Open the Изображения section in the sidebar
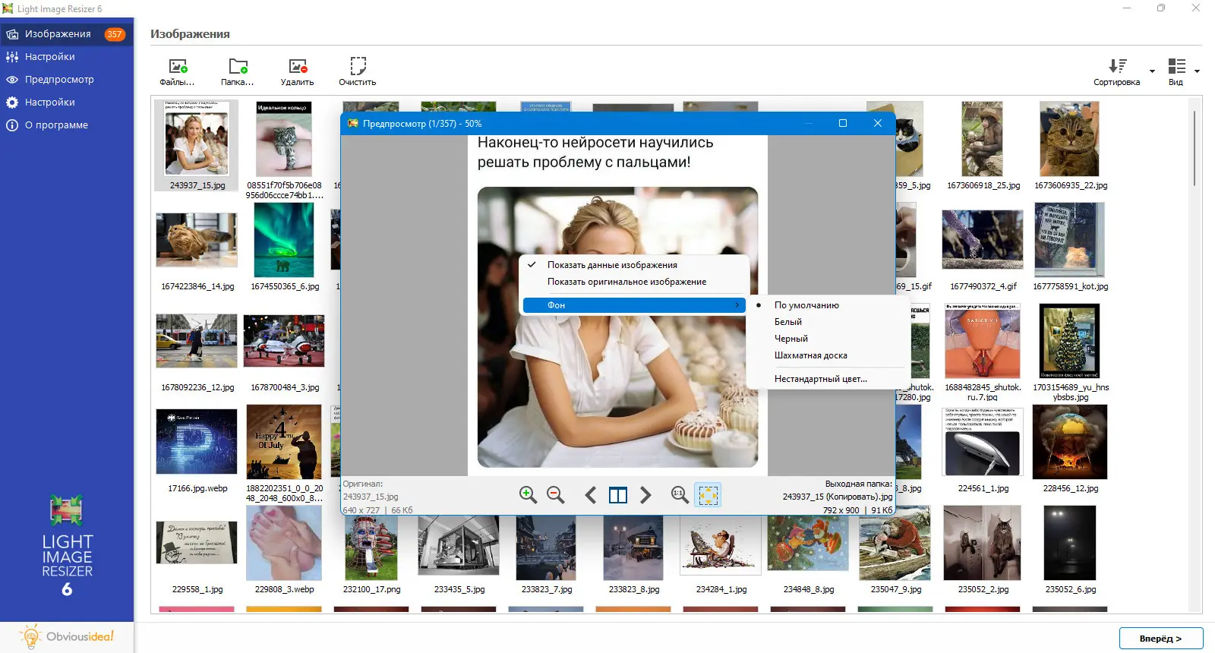The width and height of the screenshot is (1215, 653). click(67, 33)
